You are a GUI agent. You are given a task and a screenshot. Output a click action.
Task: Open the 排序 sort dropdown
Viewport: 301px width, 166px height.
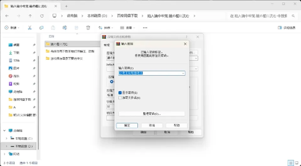(106, 28)
